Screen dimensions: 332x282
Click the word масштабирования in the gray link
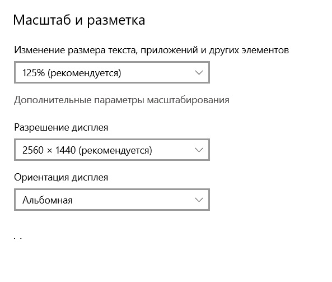click(x=188, y=100)
